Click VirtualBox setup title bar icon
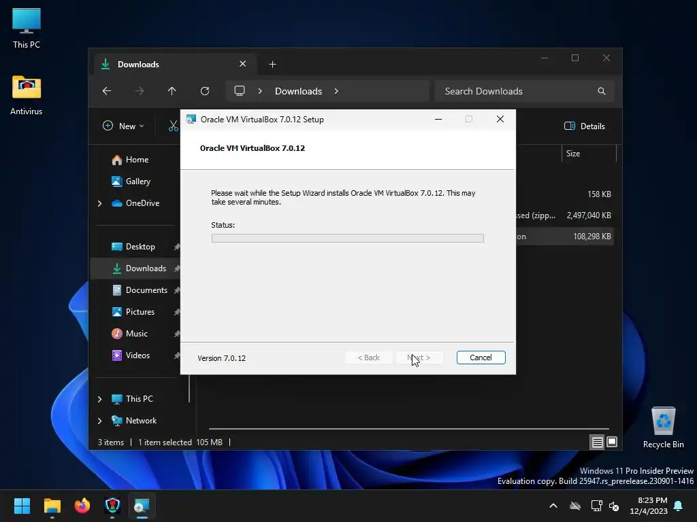 click(x=191, y=120)
